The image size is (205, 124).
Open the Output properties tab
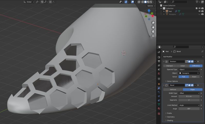coord(159,61)
